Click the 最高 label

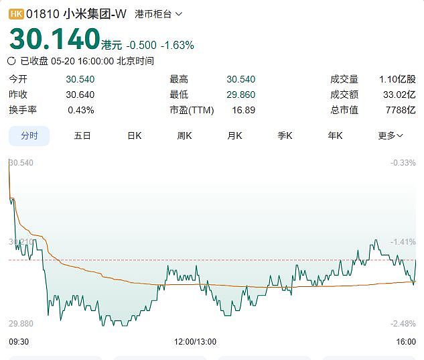pos(179,79)
